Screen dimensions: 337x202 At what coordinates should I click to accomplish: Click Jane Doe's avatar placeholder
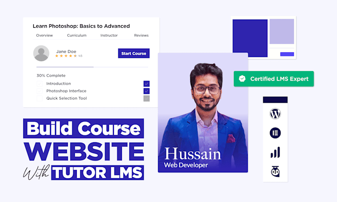41,53
